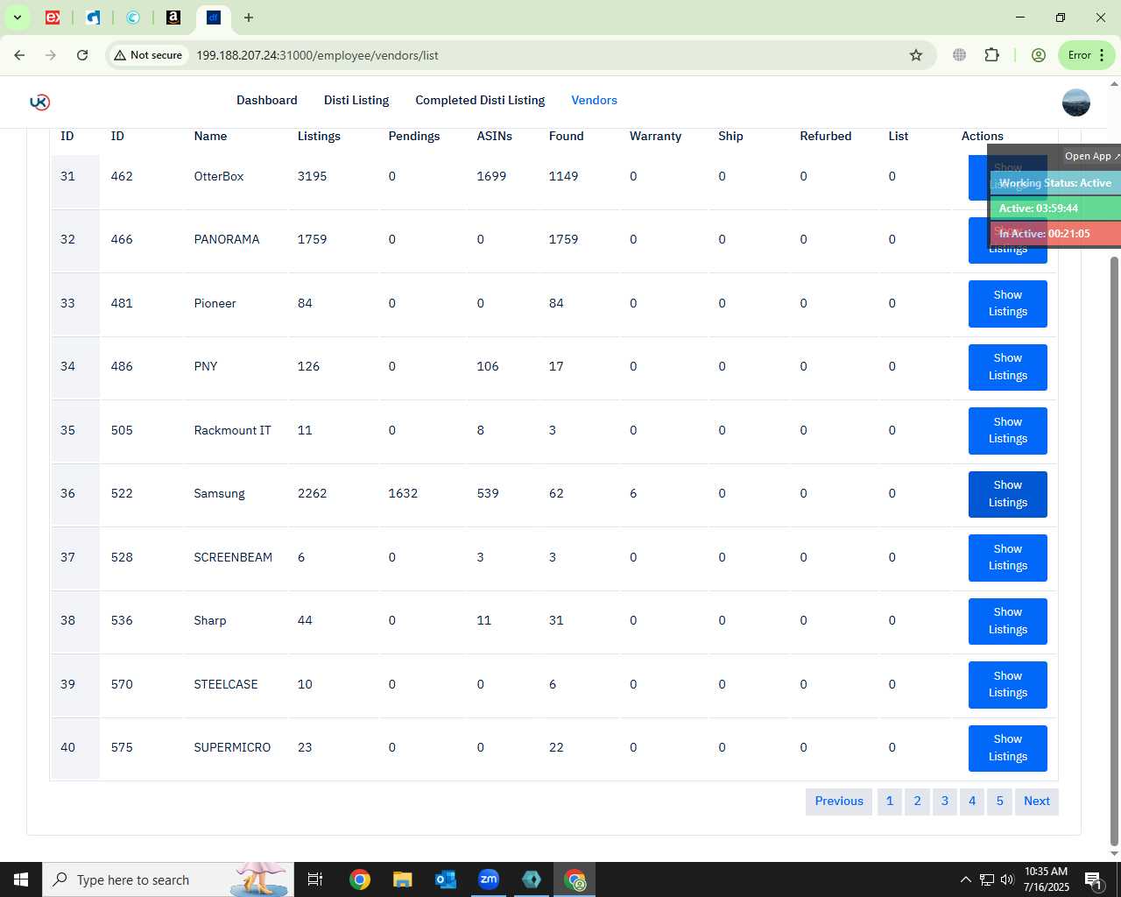
Task: Open the Windows Start menu
Action: tap(21, 879)
